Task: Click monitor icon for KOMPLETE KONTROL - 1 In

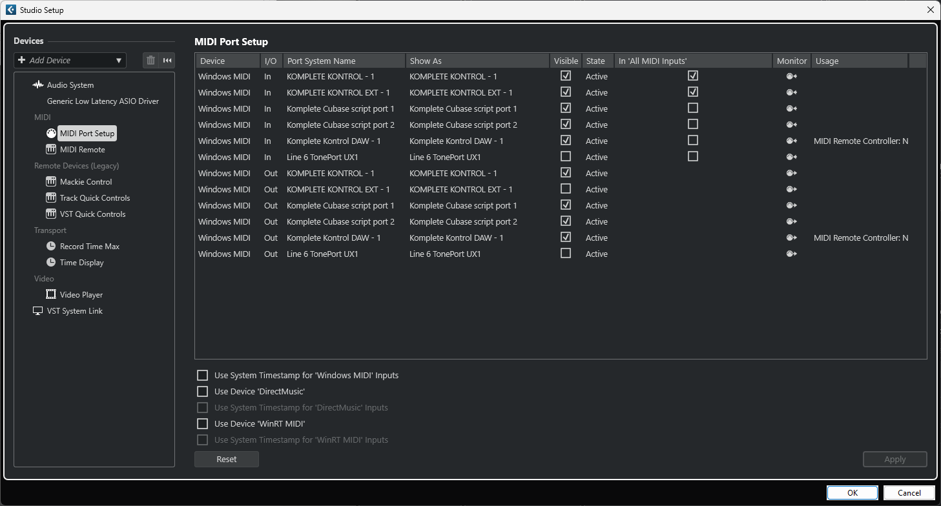Action: point(791,76)
